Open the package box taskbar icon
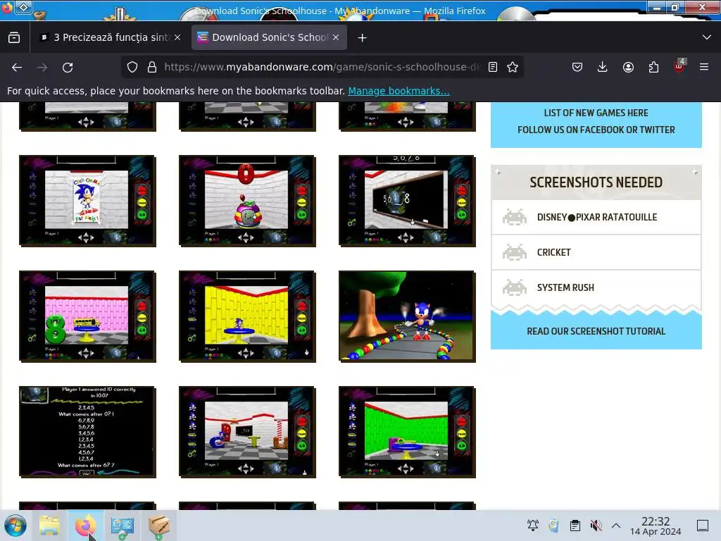 [158, 526]
